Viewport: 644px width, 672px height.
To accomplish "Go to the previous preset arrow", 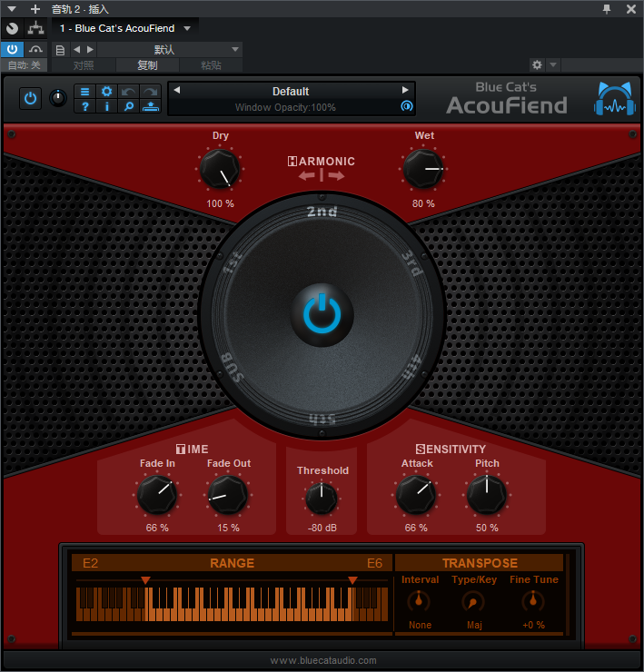I will [x=176, y=90].
